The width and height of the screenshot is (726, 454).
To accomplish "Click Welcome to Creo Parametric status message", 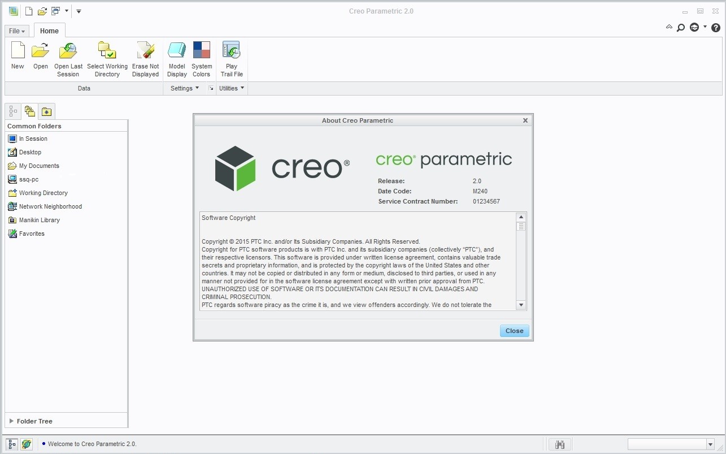I will (92, 444).
